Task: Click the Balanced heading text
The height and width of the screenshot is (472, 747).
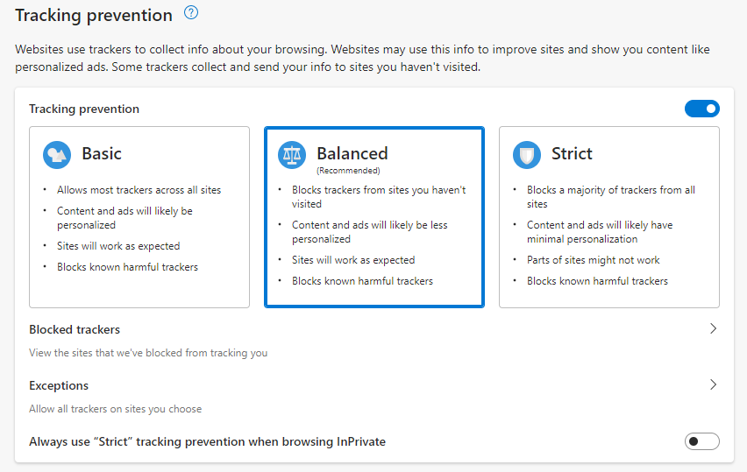Action: tap(352, 154)
